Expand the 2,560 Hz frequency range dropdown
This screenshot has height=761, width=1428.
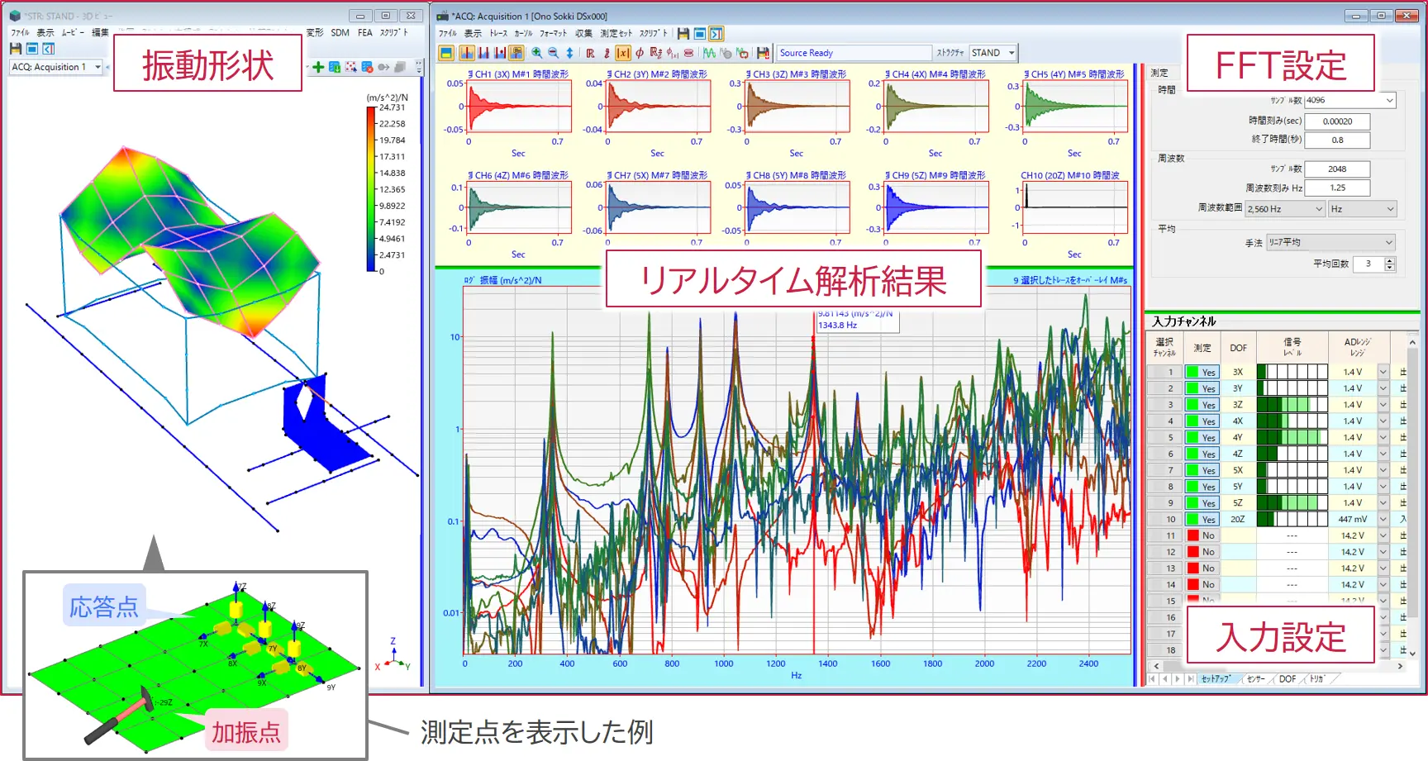pyautogui.click(x=1285, y=209)
